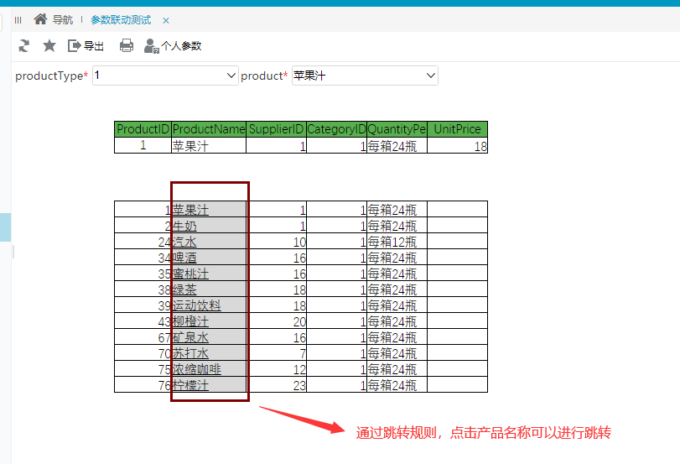
Task: Click the CategoryID header cell
Action: pyautogui.click(x=336, y=129)
